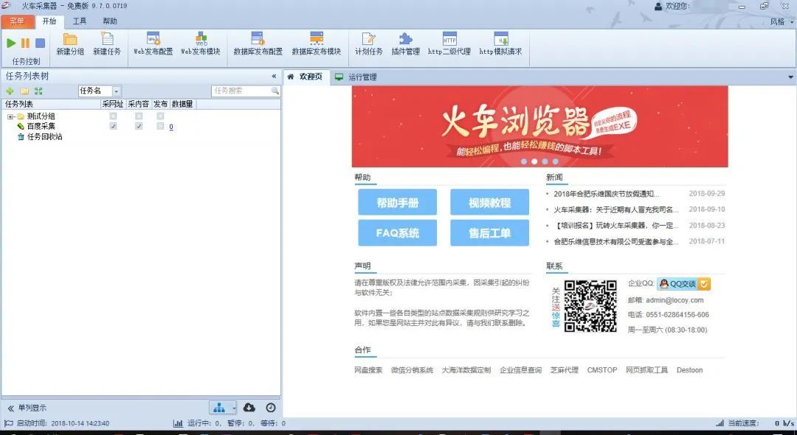The width and height of the screenshot is (797, 435).
Task: Click the QR code image
Action: 590,306
